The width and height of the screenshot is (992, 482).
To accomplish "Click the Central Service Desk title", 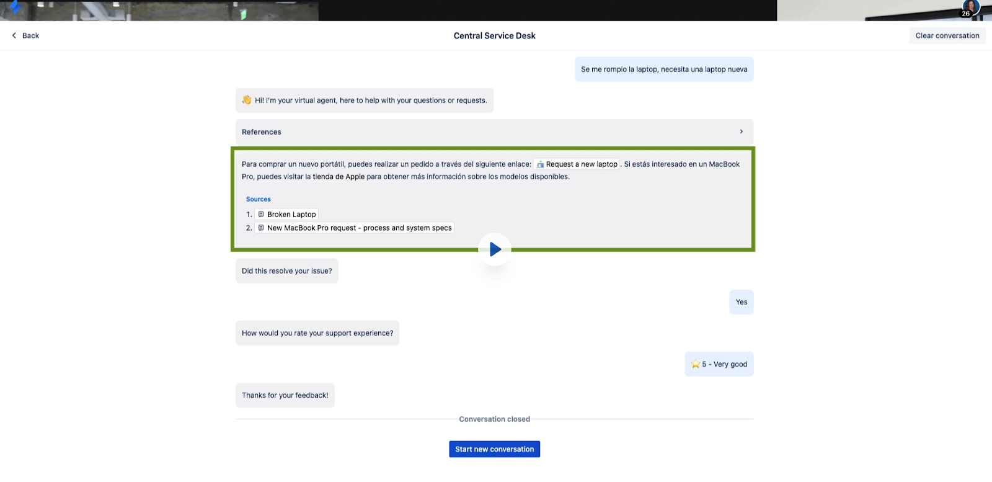I will (x=494, y=36).
